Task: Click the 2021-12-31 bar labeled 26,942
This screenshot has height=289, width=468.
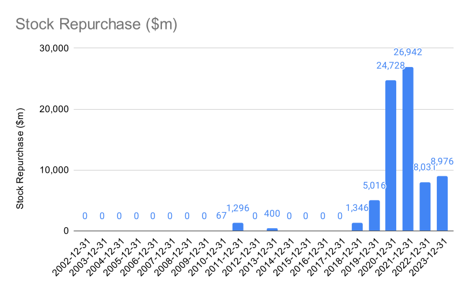Action: click(x=408, y=149)
